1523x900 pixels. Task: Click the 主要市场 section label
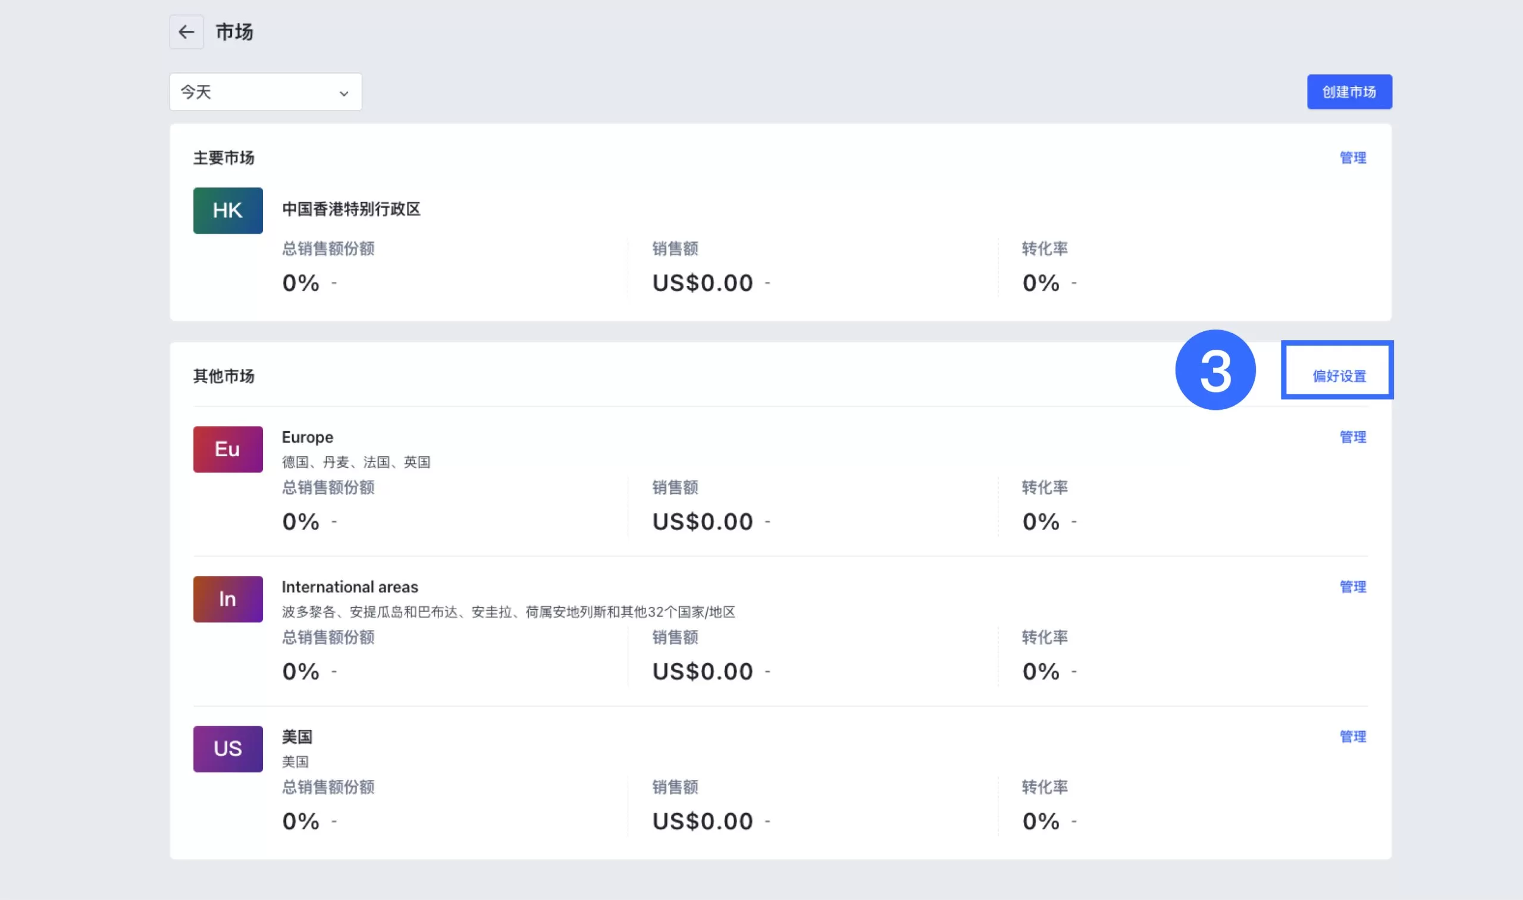224,157
